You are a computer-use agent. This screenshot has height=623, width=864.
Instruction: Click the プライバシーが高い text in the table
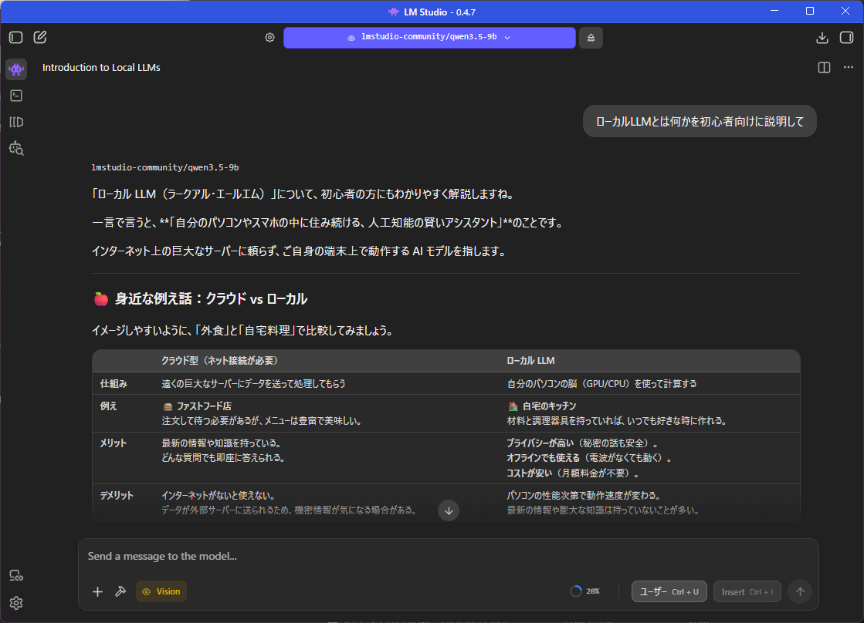click(540, 443)
